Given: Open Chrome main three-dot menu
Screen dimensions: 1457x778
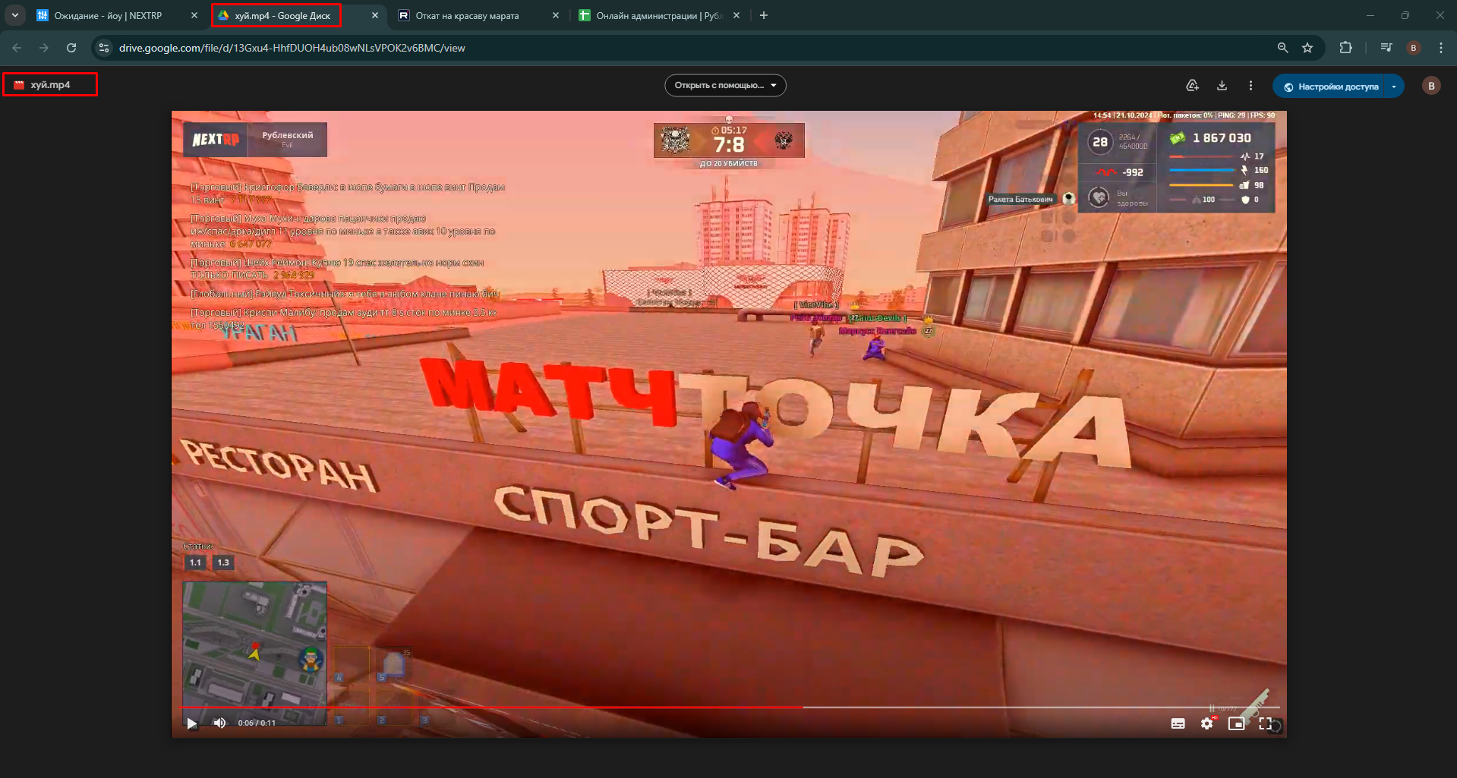Looking at the screenshot, I should point(1441,48).
